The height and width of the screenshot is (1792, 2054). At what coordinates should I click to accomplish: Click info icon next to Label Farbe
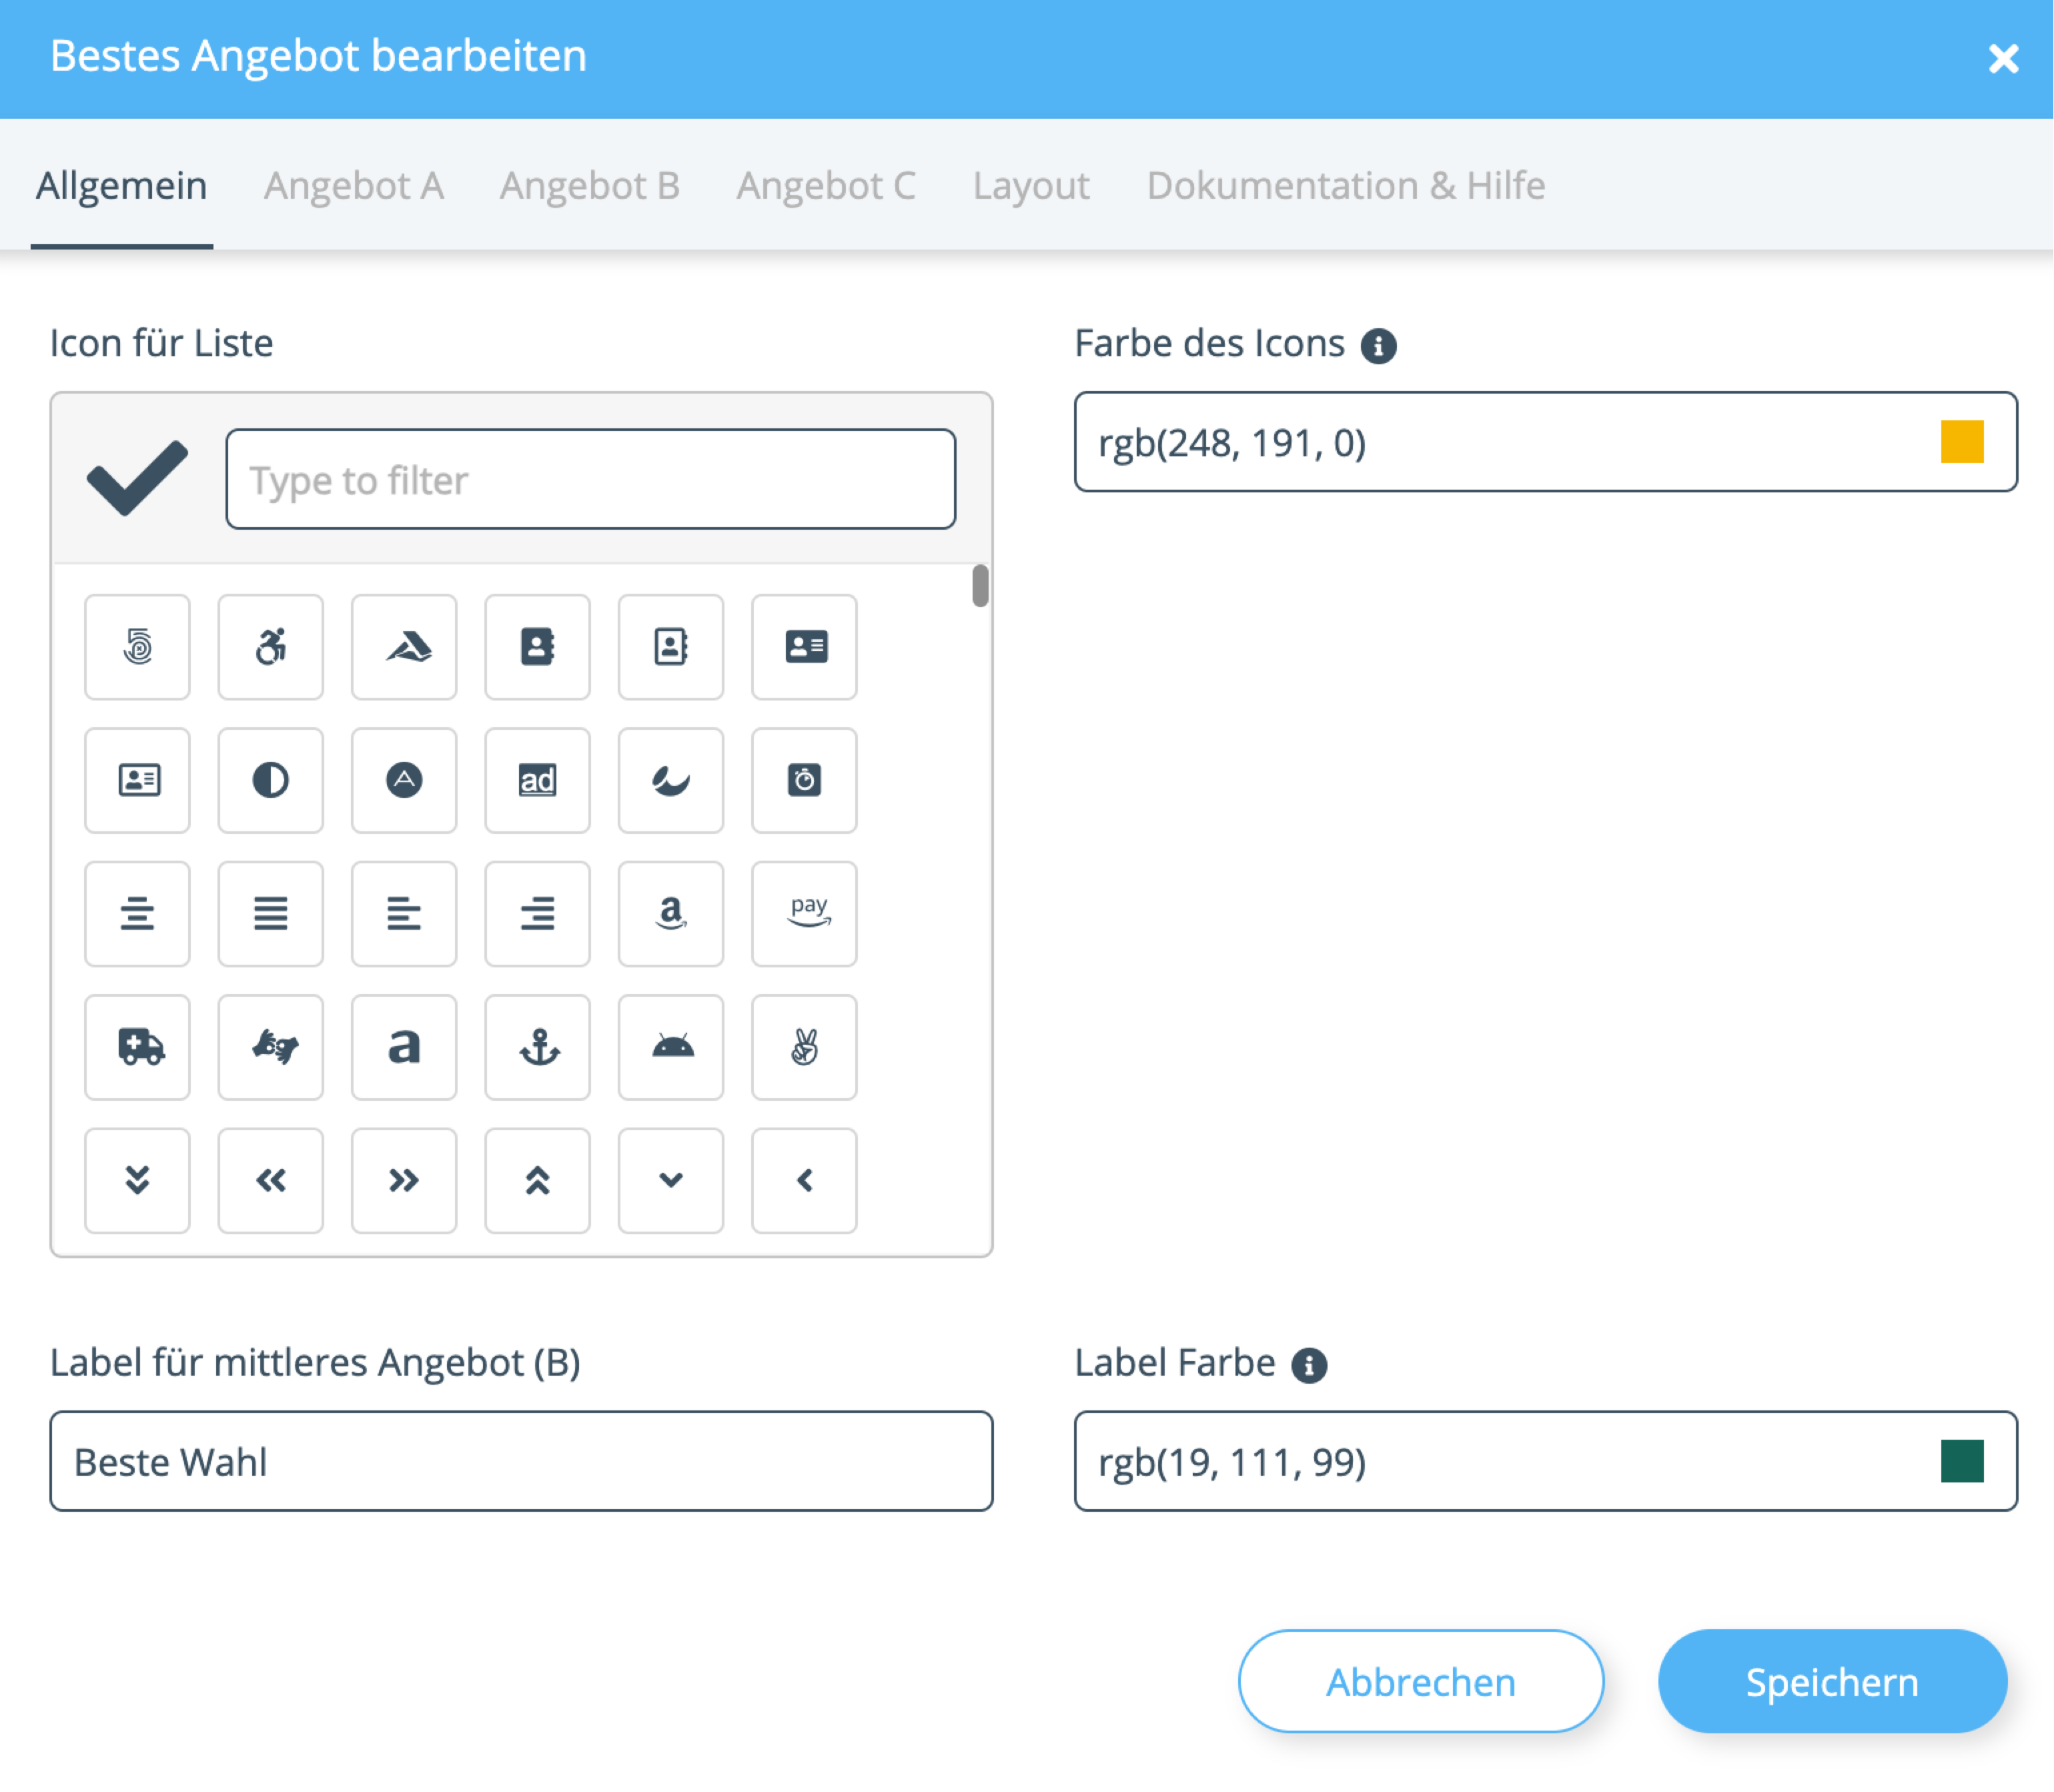pyautogui.click(x=1308, y=1365)
